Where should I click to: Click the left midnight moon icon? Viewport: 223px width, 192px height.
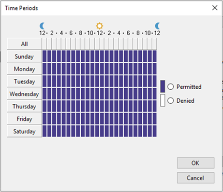(42, 26)
